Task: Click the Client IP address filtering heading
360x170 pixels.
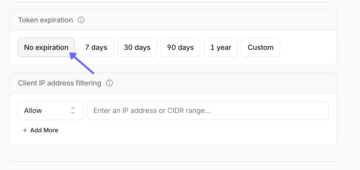Action: 60,83
